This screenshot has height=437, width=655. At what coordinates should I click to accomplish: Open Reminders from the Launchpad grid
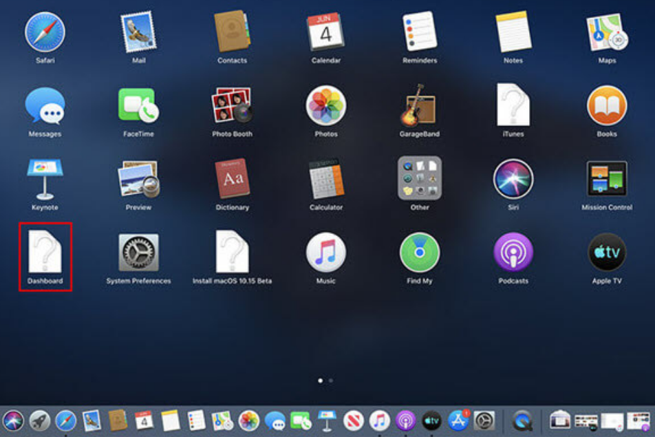click(420, 32)
